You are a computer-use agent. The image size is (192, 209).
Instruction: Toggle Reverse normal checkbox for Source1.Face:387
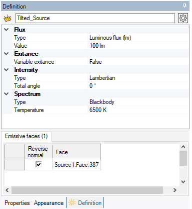point(38,164)
